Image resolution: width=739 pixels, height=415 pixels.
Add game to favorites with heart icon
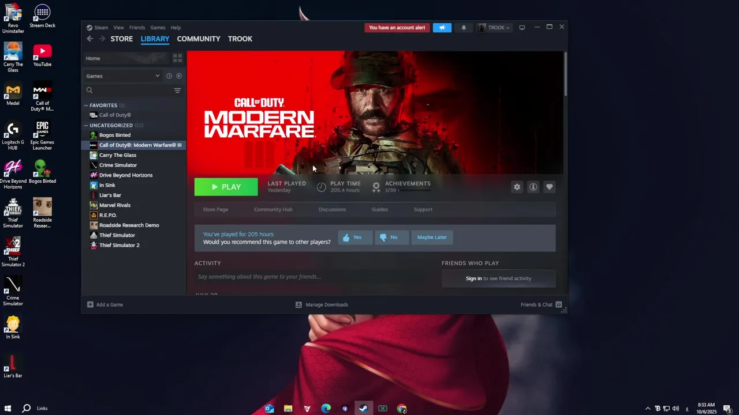[549, 187]
